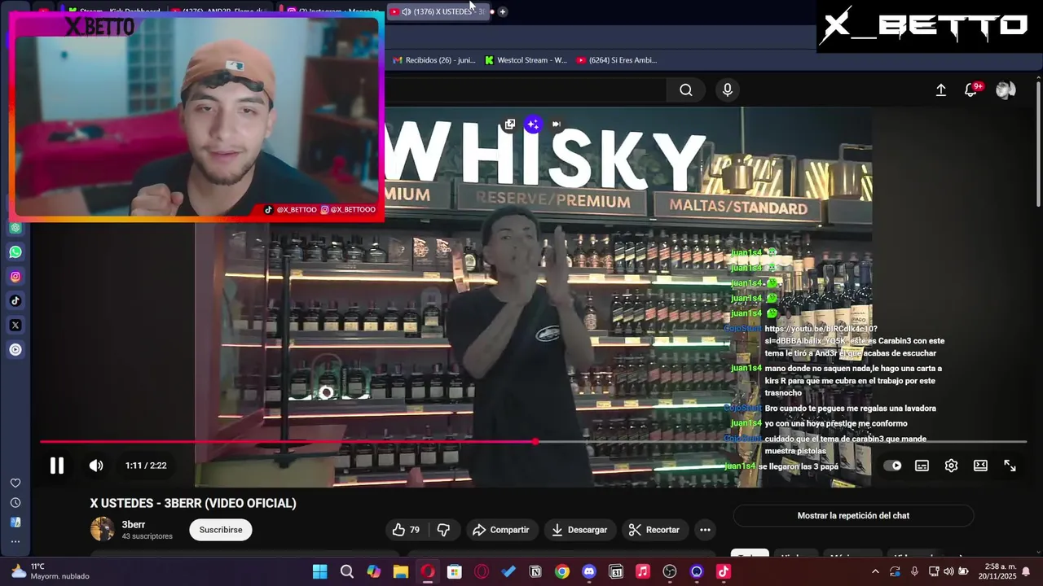Show hidden system tray icons chevron
This screenshot has width=1043, height=586.
pyautogui.click(x=876, y=571)
